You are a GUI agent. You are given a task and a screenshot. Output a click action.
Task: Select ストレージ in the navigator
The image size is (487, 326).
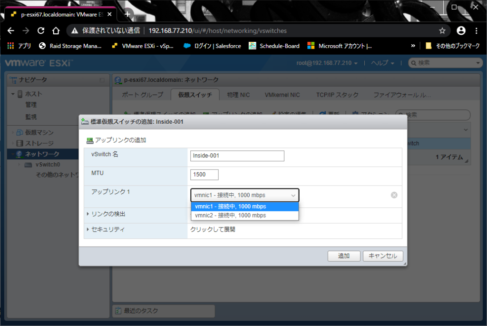[x=39, y=143]
